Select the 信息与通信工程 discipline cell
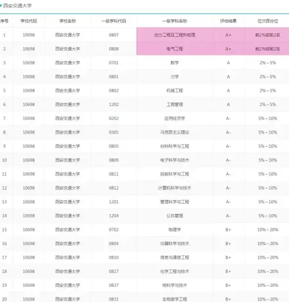 click(174, 257)
